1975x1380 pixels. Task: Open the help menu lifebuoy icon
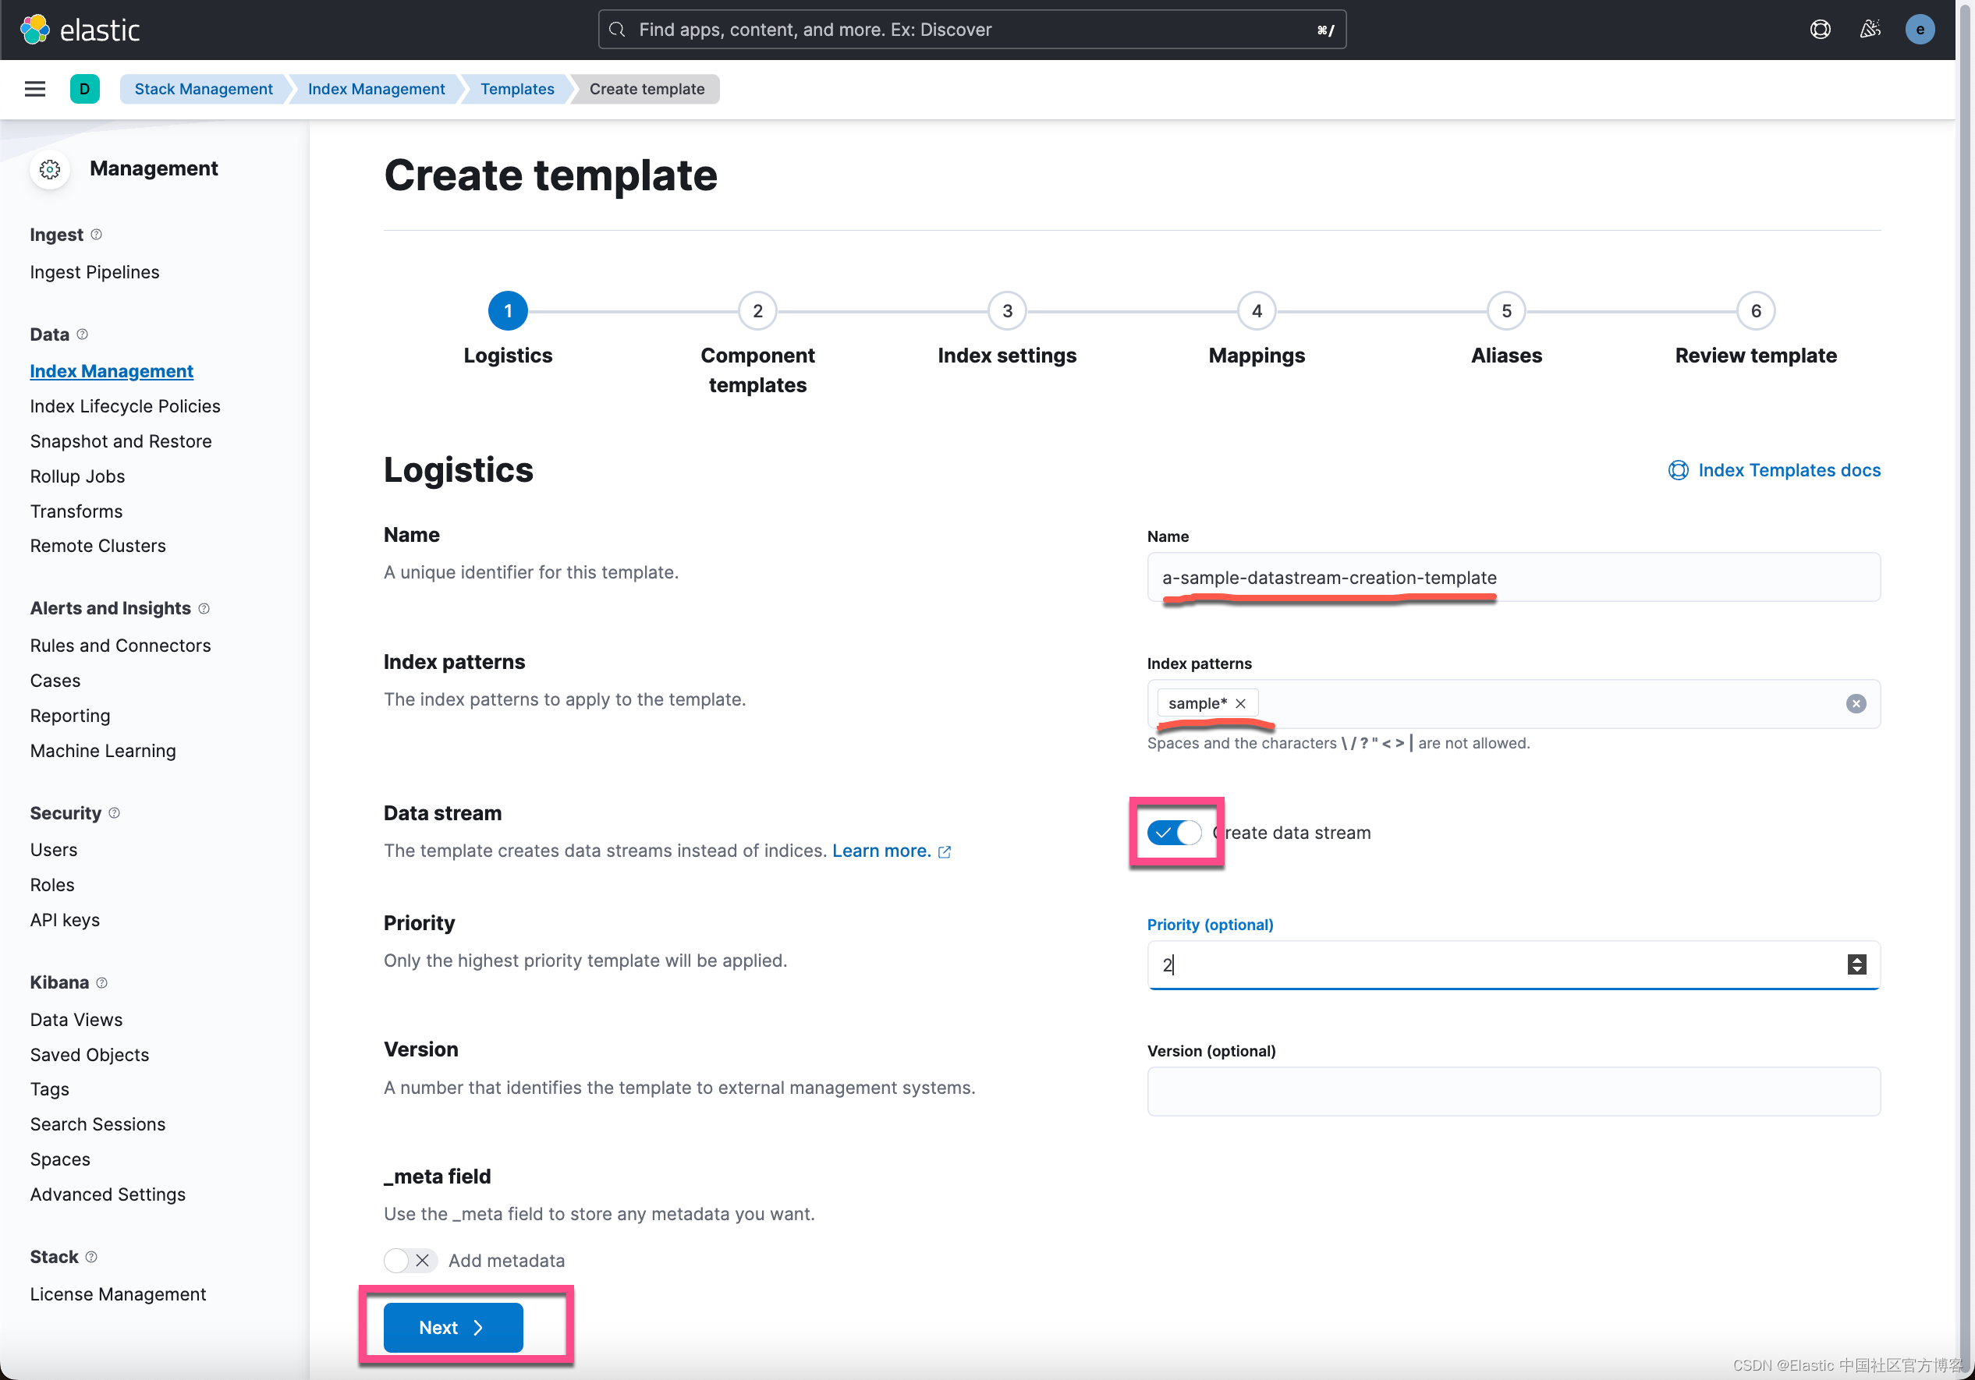pyautogui.click(x=1820, y=29)
